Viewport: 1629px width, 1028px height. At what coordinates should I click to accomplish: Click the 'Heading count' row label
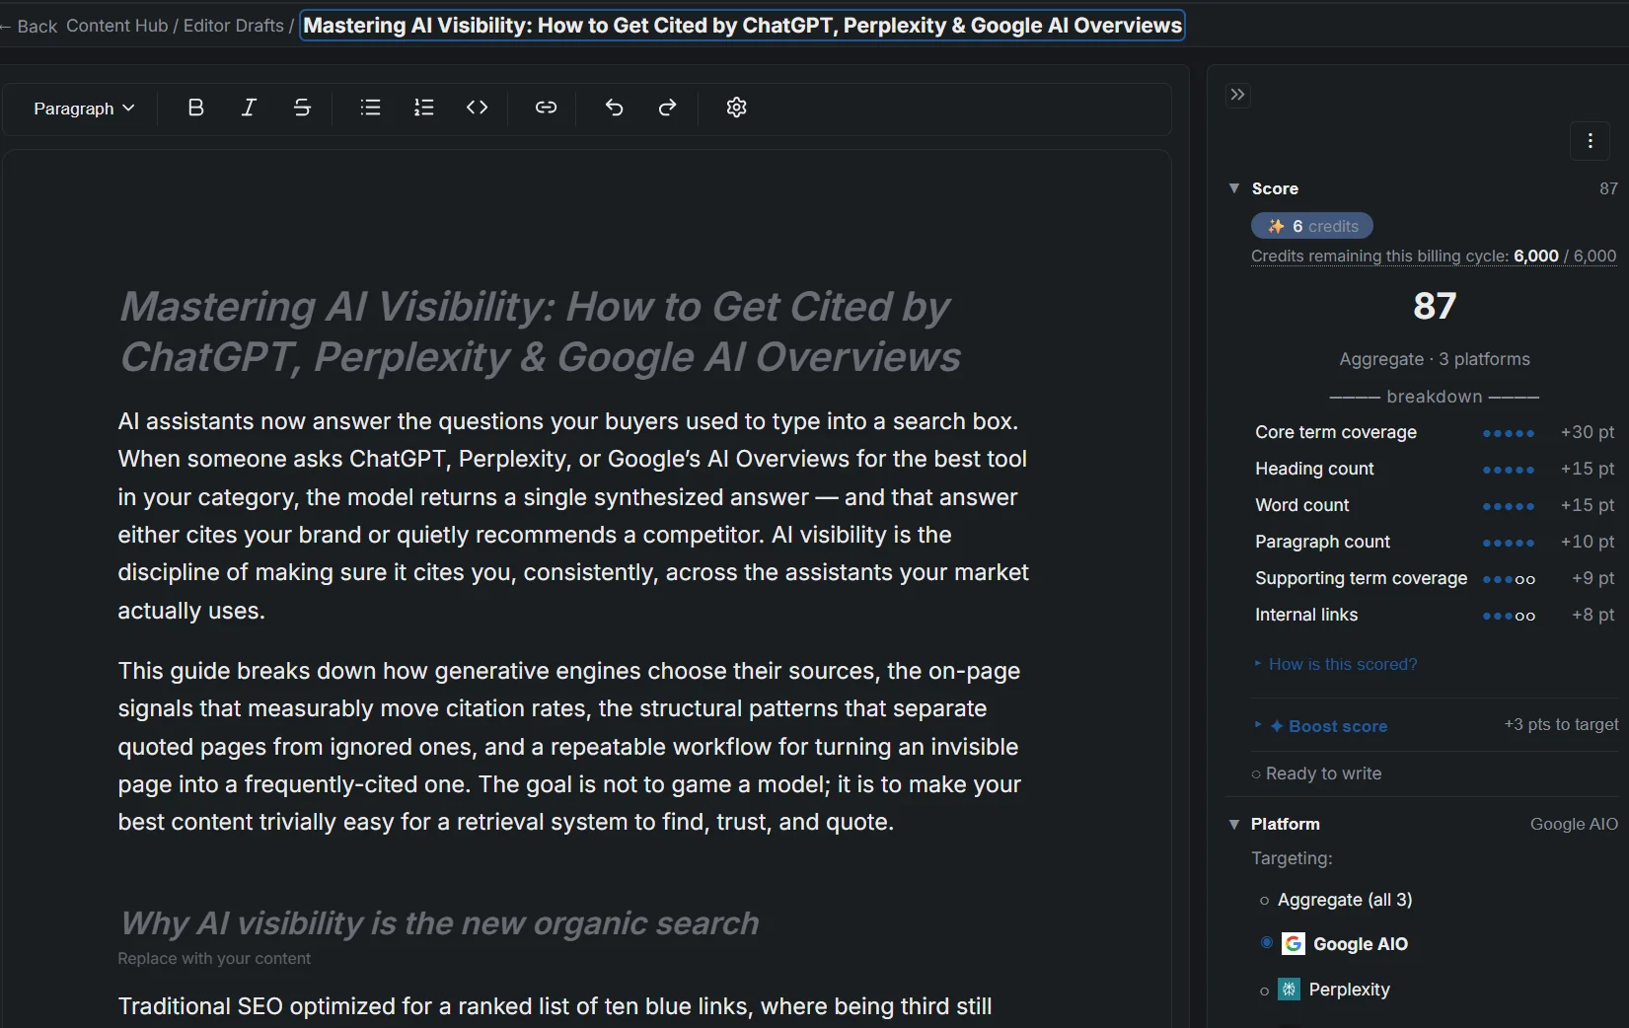(x=1314, y=469)
